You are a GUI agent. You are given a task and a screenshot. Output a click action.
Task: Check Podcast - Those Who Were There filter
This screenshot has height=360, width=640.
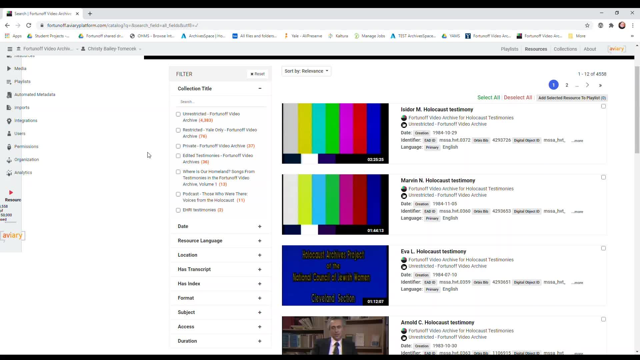click(178, 194)
